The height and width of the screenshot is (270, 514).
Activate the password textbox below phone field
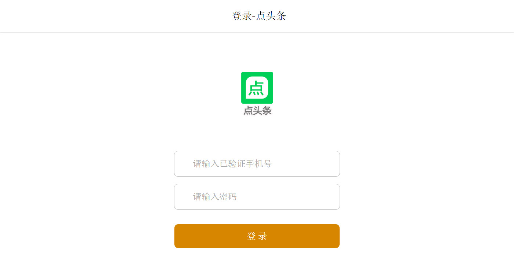(257, 197)
